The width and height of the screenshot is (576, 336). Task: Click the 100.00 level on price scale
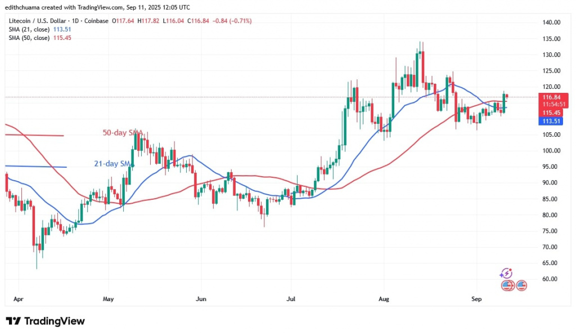pyautogui.click(x=552, y=151)
